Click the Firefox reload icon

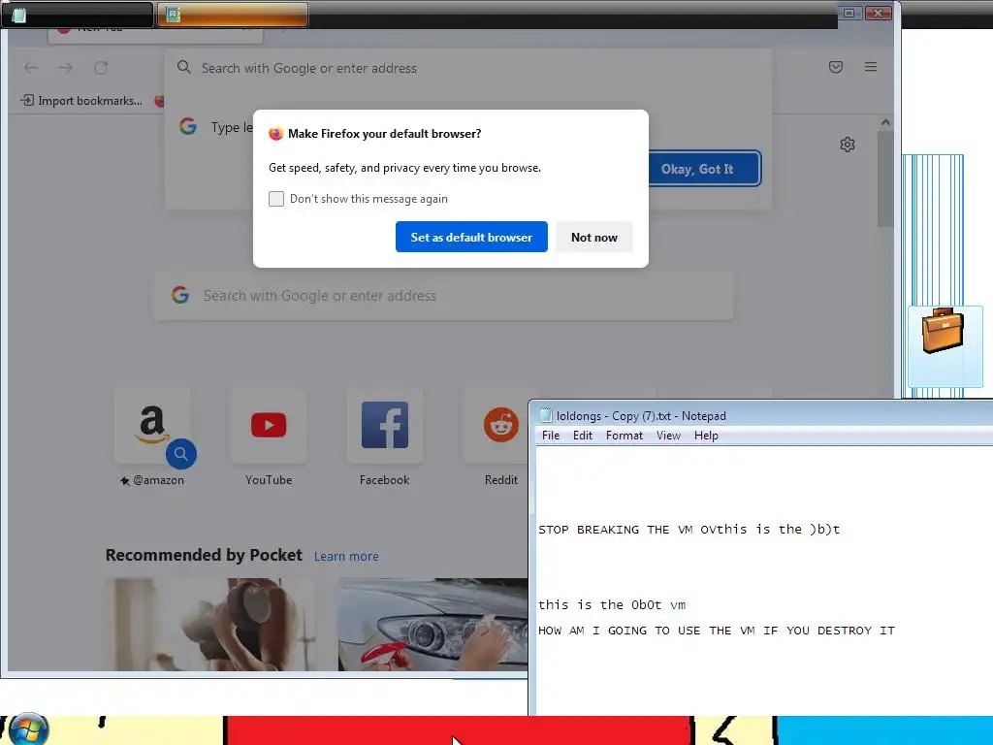click(101, 67)
